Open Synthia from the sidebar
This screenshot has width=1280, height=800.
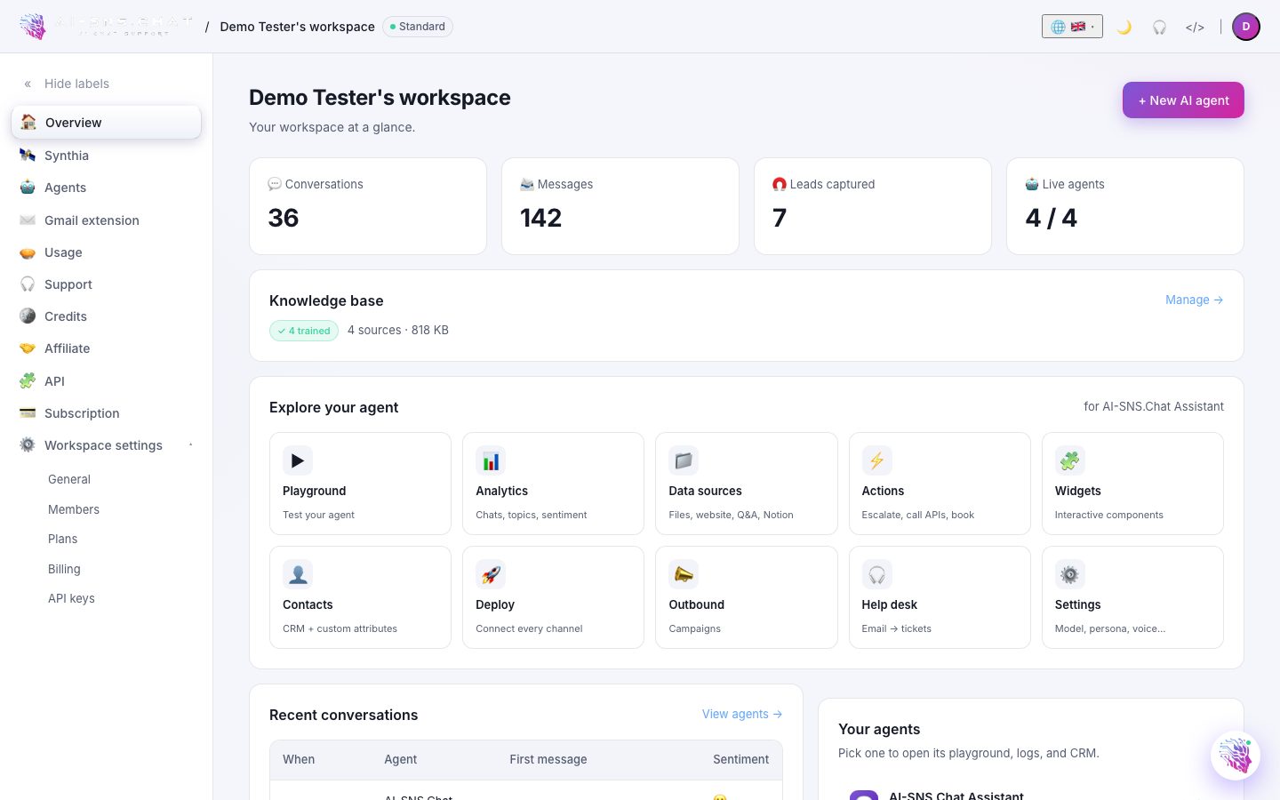(106, 156)
